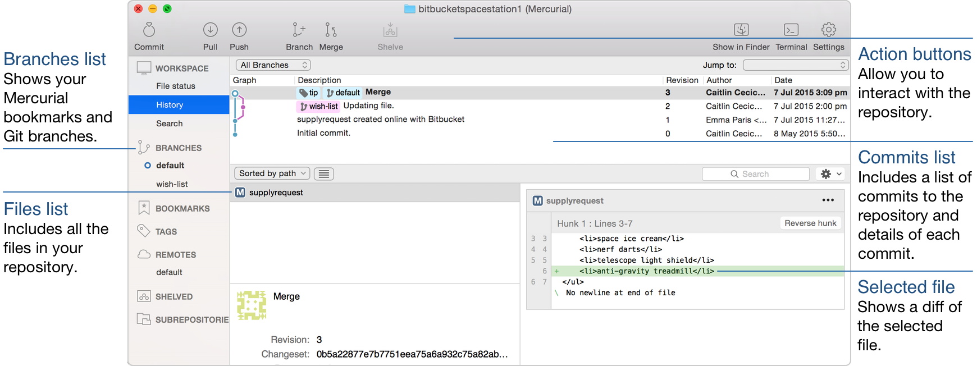Viewport: 977px width, 366px height.
Task: Click the Pull toolbar icon
Action: point(210,30)
